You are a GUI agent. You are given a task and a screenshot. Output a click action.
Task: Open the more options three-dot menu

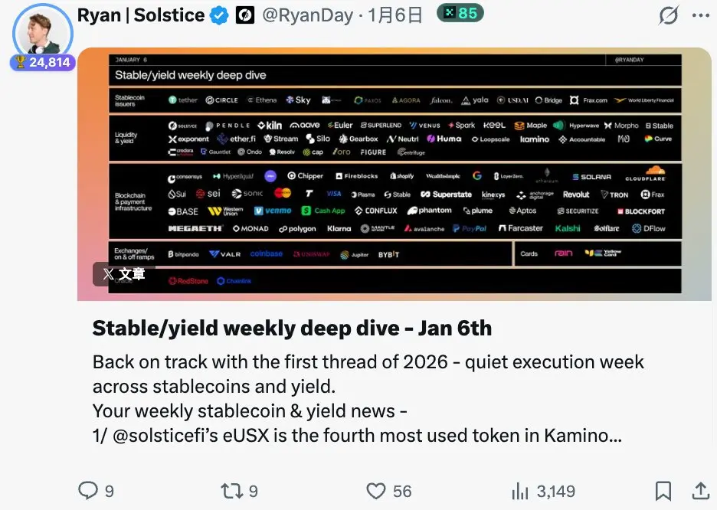701,15
